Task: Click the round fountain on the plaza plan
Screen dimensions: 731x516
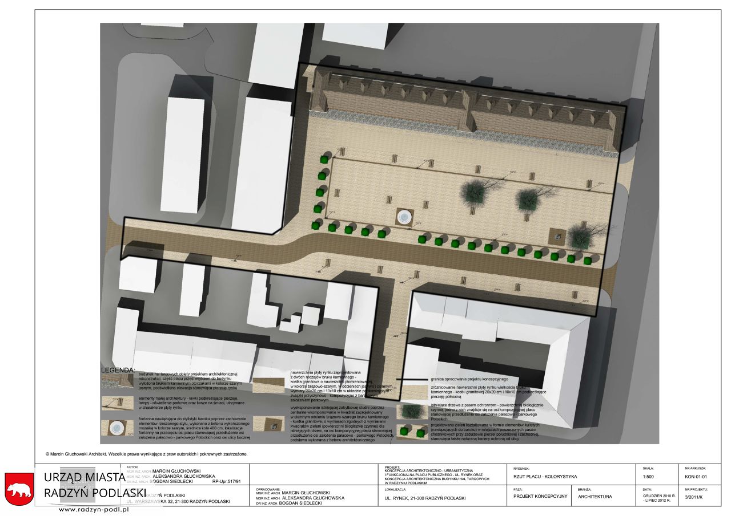Action: pos(404,217)
